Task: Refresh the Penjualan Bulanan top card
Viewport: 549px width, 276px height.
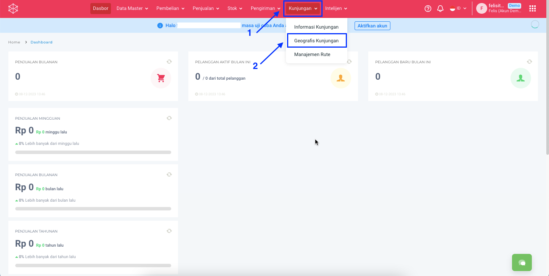Action: click(x=169, y=62)
